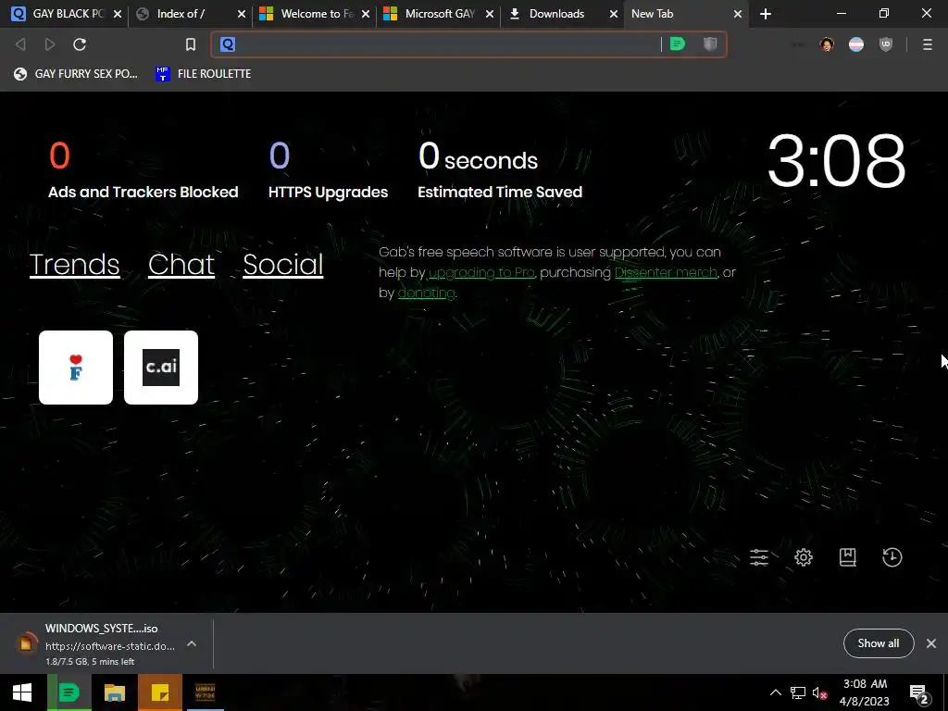948x711 pixels.
Task: Close the Microsoft GAY tab
Action: click(489, 13)
